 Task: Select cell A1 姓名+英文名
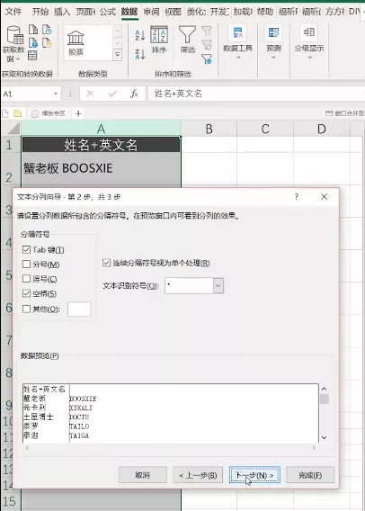pyautogui.click(x=101, y=144)
